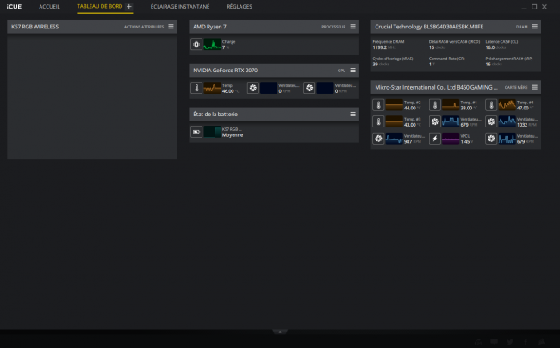This screenshot has width=560, height=348.
Task: Open the K57 RGB WIRELESS panel menu
Action: click(171, 27)
